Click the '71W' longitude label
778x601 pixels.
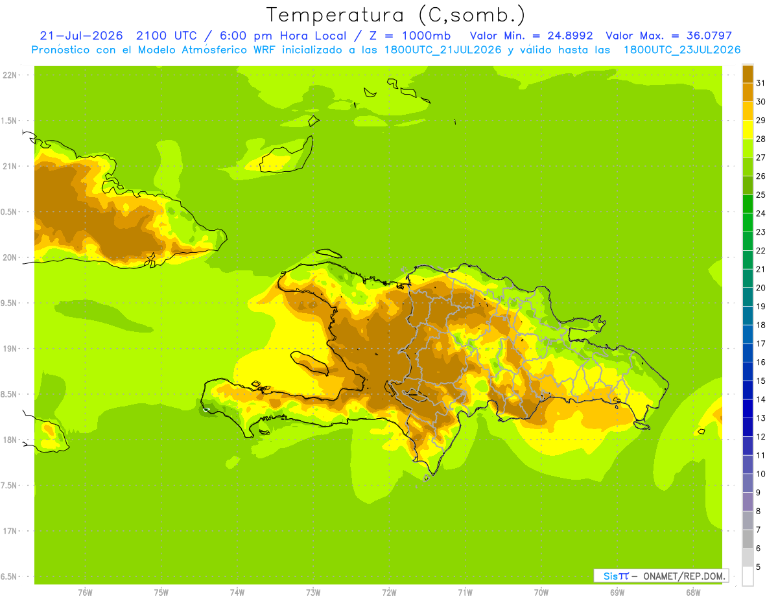tap(465, 592)
